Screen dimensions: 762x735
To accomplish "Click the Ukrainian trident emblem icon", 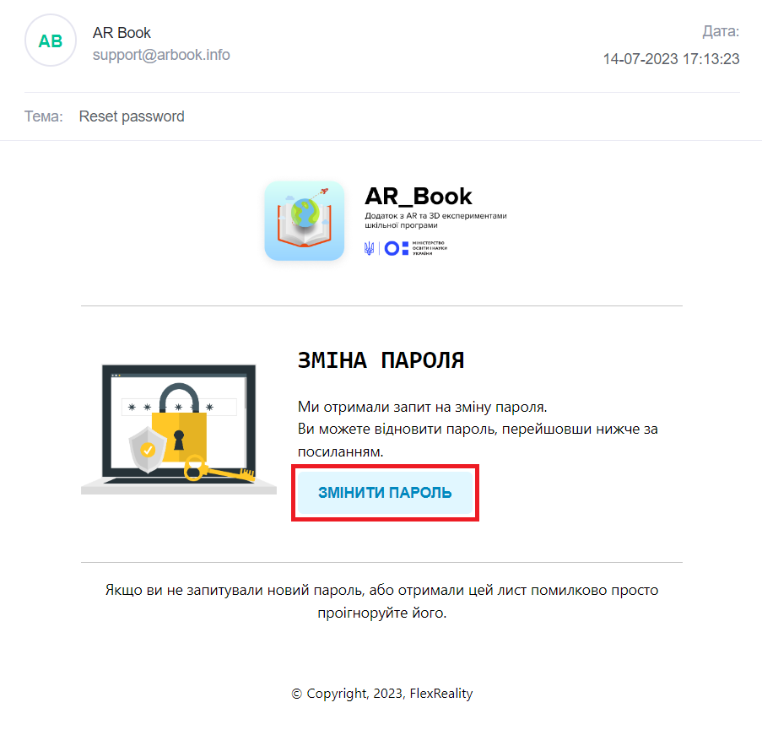I will (370, 248).
